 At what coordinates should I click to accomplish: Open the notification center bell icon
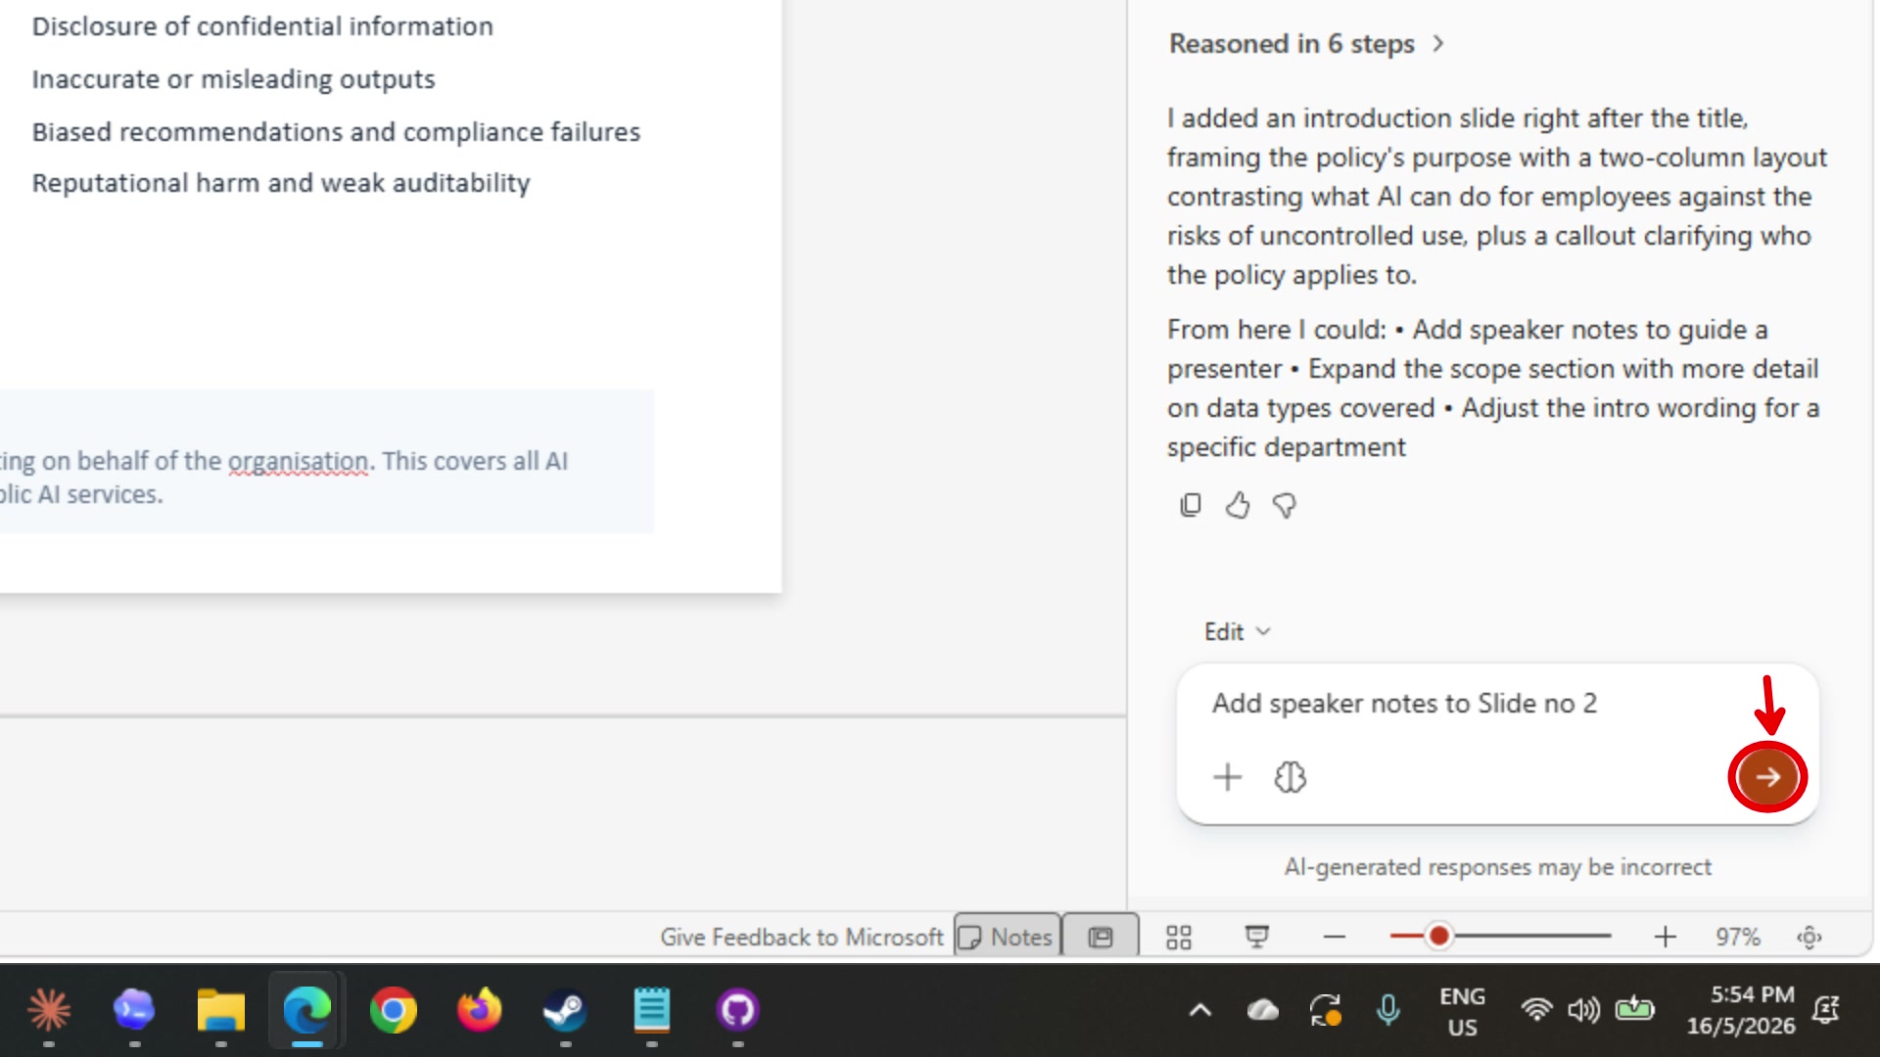1826,1010
